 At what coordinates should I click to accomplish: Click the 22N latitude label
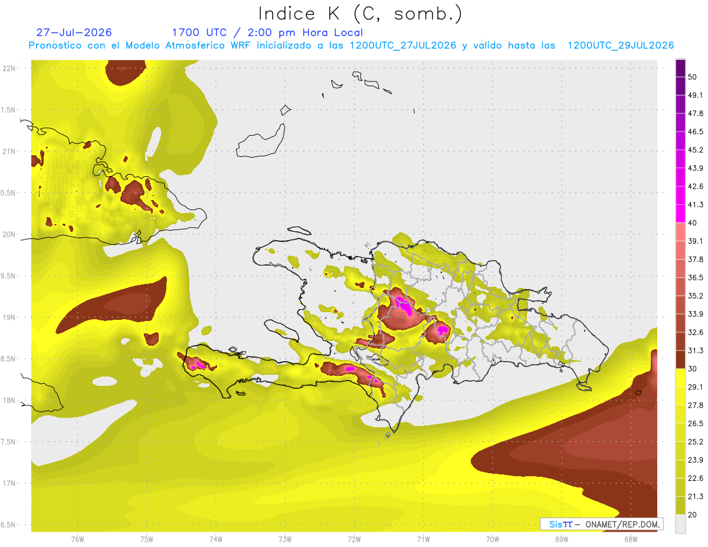tap(10, 68)
